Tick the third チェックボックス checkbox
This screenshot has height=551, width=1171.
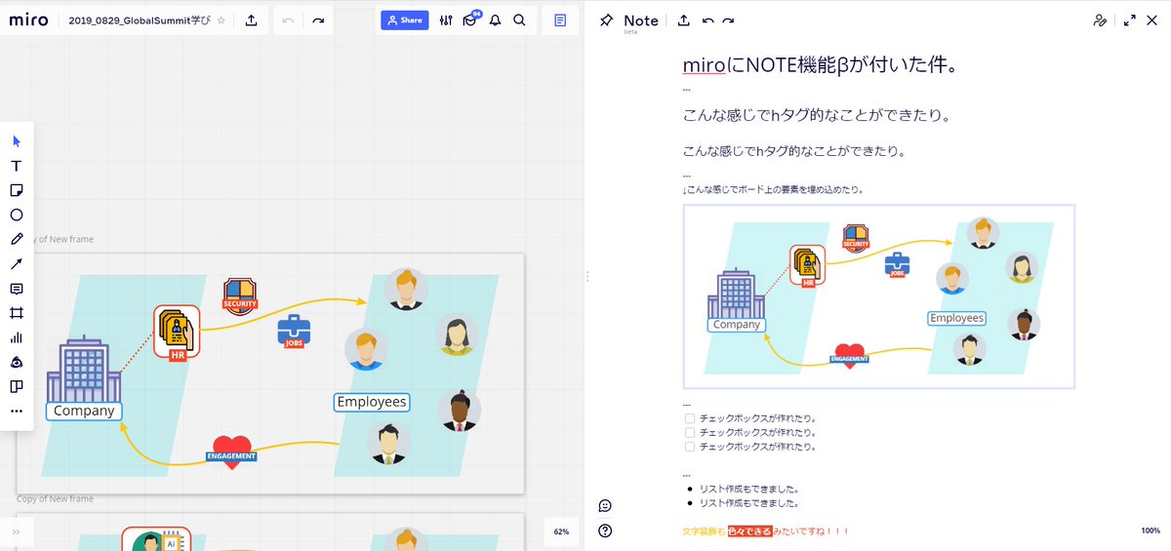[x=690, y=447]
